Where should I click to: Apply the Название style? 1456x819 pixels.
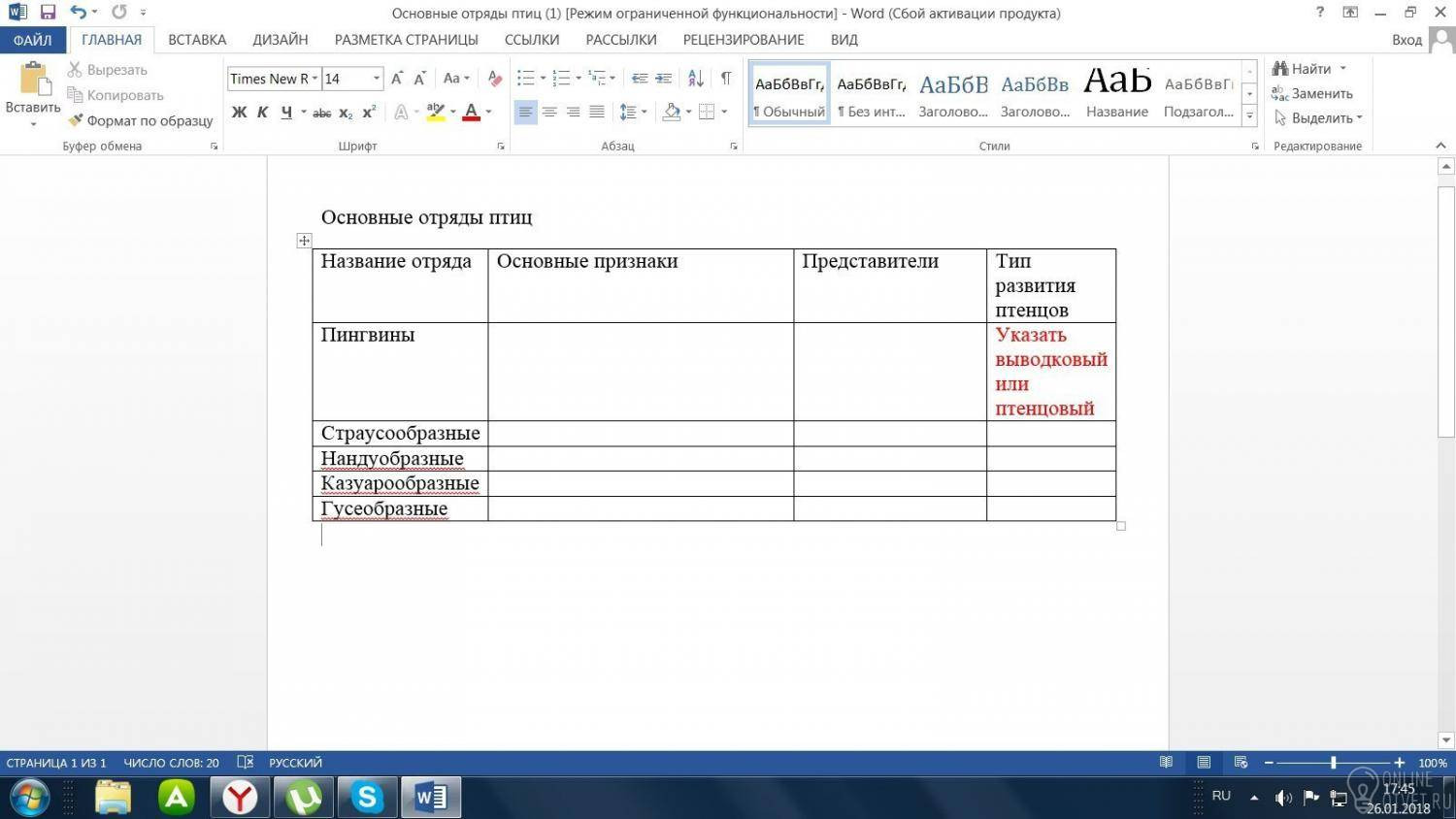1117,94
